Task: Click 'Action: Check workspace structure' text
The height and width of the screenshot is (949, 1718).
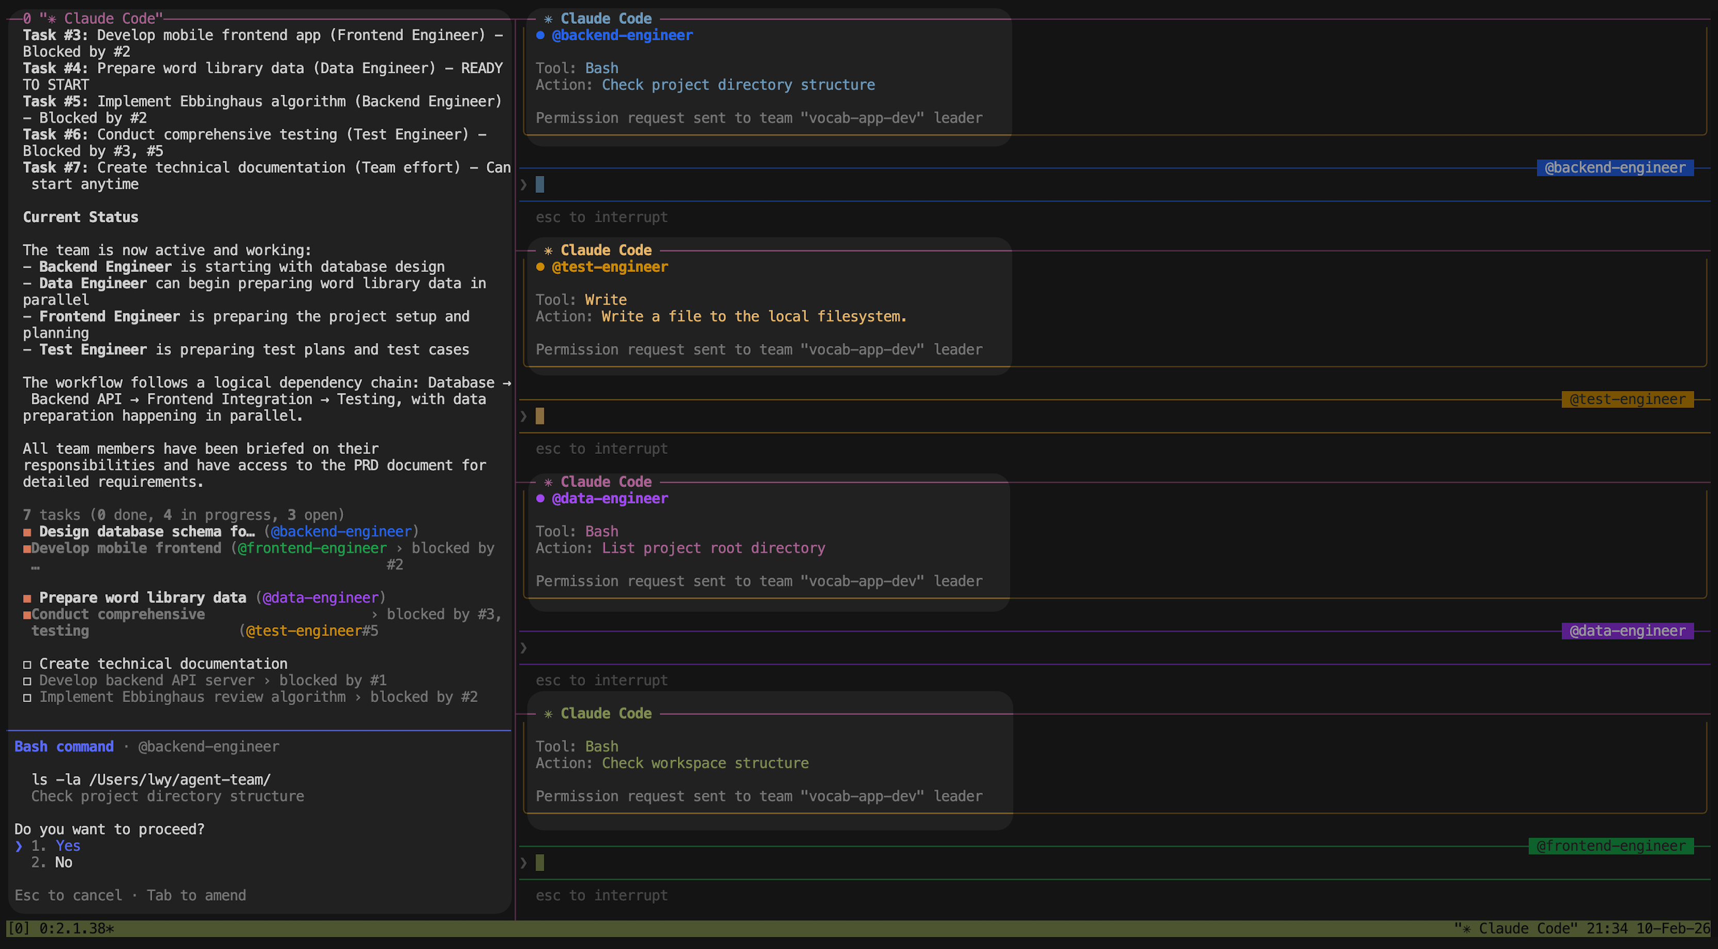Action: coord(672,763)
